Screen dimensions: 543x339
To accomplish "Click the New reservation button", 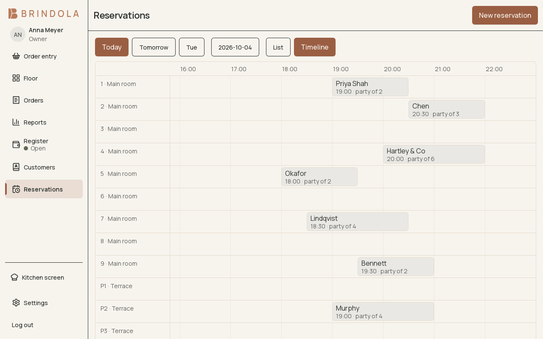I will (505, 15).
